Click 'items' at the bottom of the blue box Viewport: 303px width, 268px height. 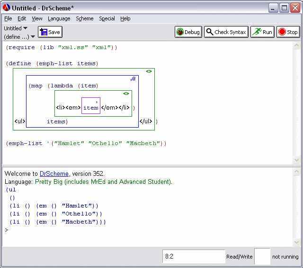[56, 121]
